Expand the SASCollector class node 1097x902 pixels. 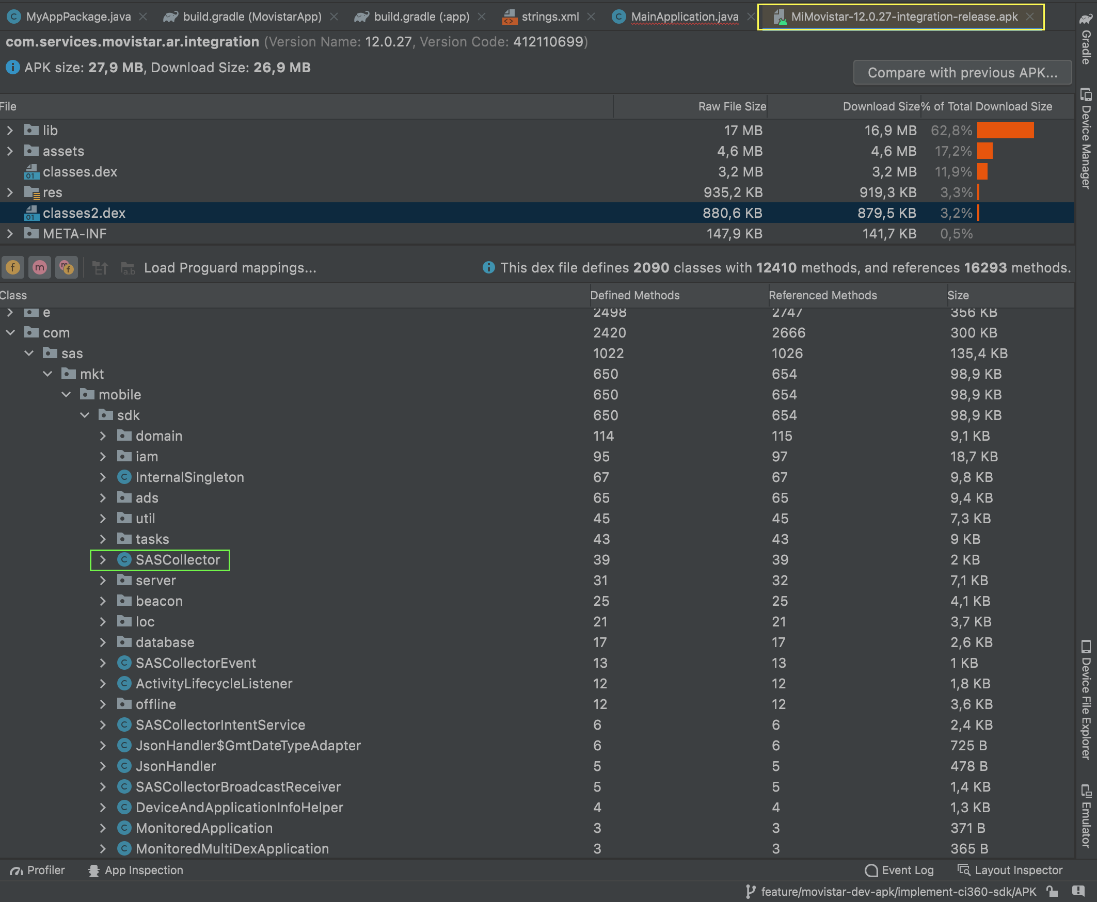103,559
